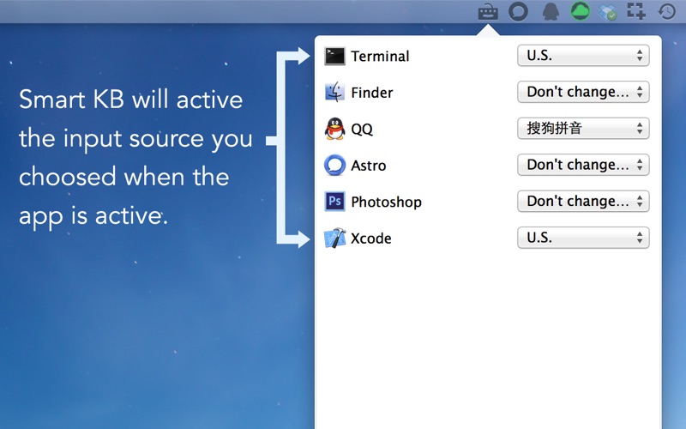686x429 pixels.
Task: Click the screenshot capture menu bar icon
Action: [x=636, y=11]
